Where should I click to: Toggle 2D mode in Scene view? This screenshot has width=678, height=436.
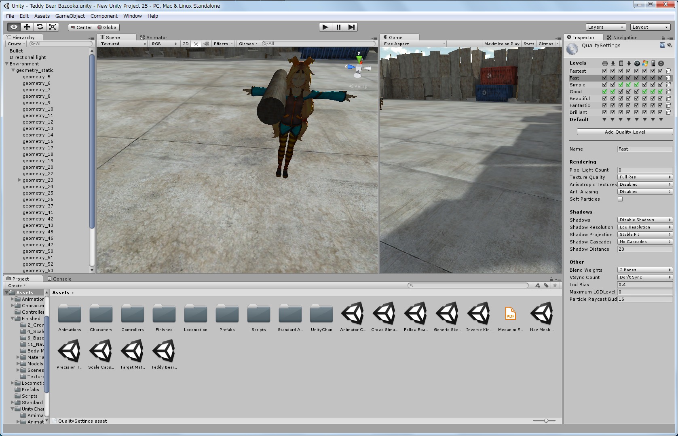click(x=186, y=44)
